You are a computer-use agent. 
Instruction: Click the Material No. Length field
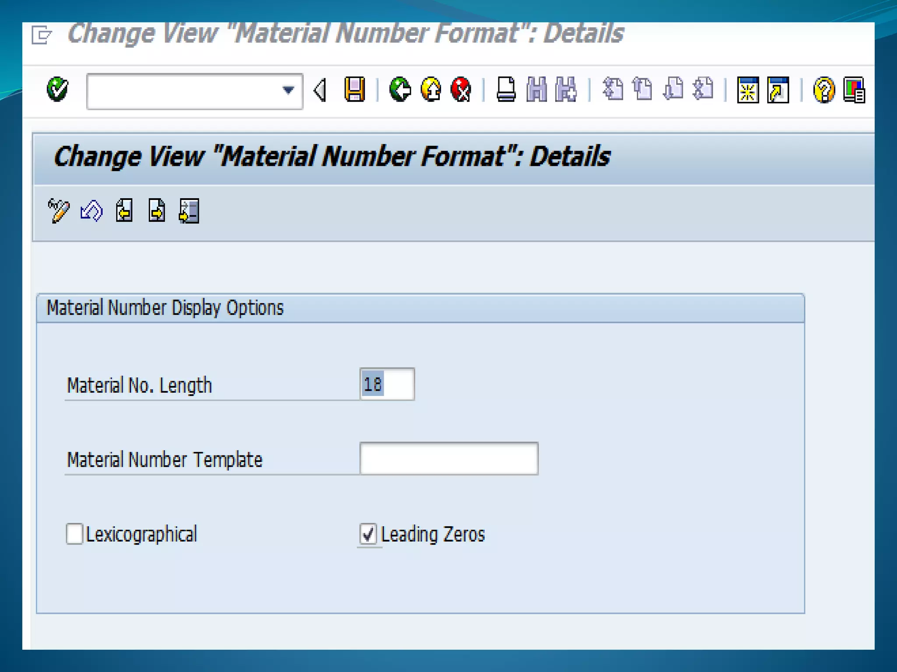(387, 385)
